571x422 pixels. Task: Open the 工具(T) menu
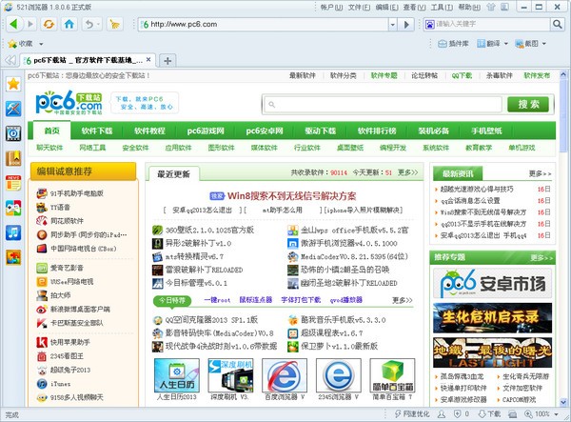tap(442, 7)
